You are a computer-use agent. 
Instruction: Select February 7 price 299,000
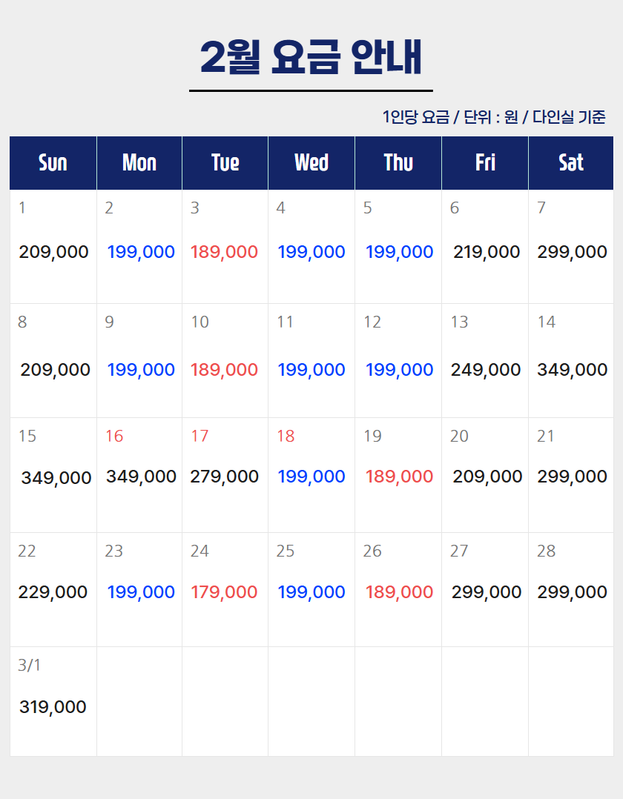[572, 252]
